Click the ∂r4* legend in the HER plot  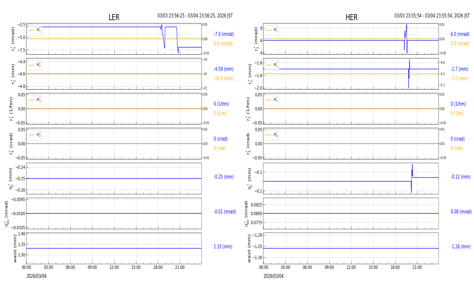[272, 135]
